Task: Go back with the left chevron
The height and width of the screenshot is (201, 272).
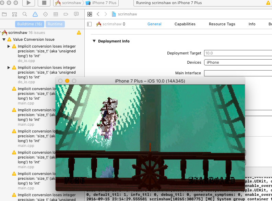Action: tap(98, 14)
